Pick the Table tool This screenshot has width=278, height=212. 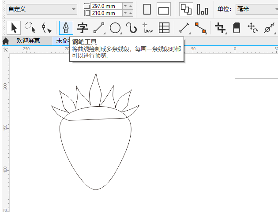click(164, 28)
